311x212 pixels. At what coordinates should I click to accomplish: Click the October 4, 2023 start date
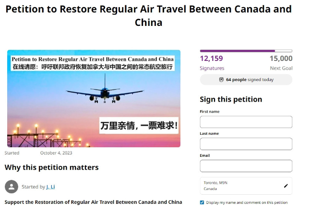[56, 153]
